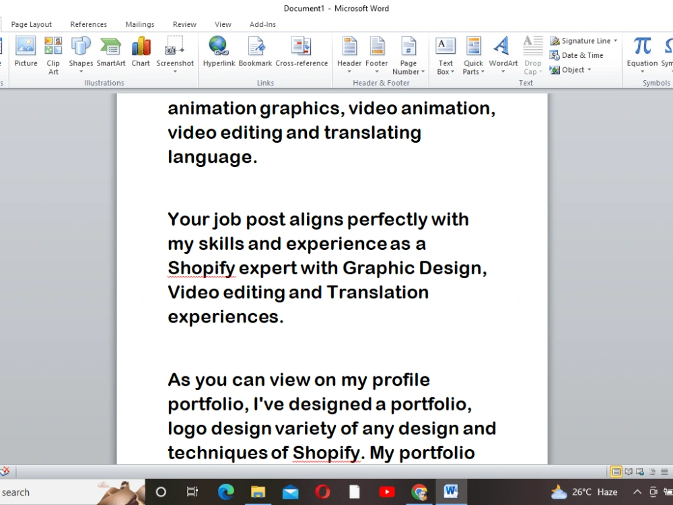
Task: Click the misspelled word Shopify in second paragraph
Action: 201,269
